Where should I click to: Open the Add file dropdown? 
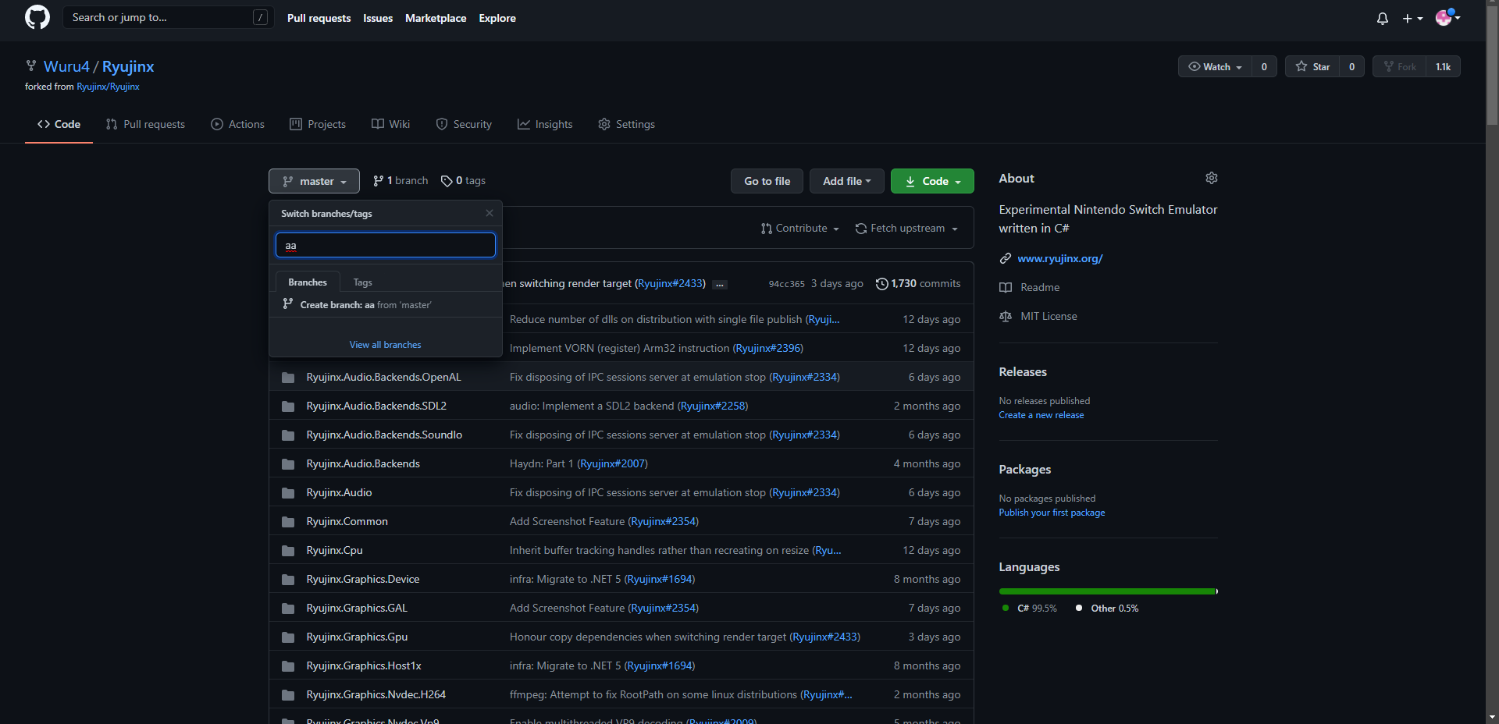[x=846, y=181]
